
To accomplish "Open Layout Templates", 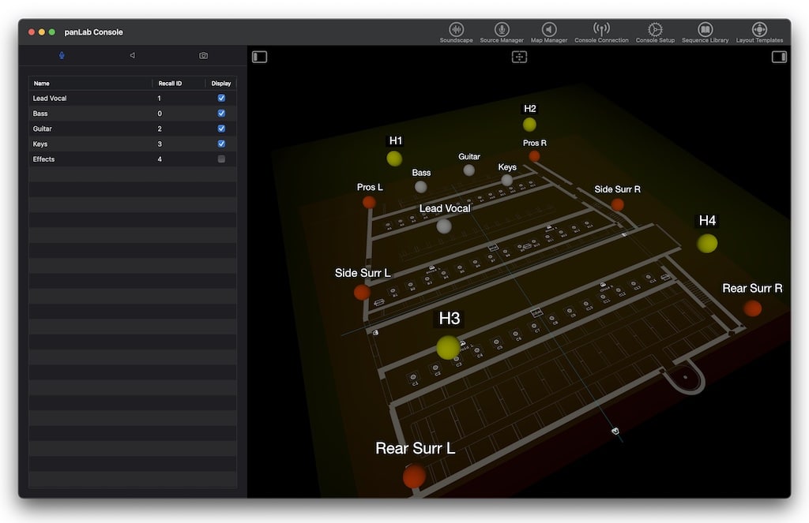I will pyautogui.click(x=759, y=31).
